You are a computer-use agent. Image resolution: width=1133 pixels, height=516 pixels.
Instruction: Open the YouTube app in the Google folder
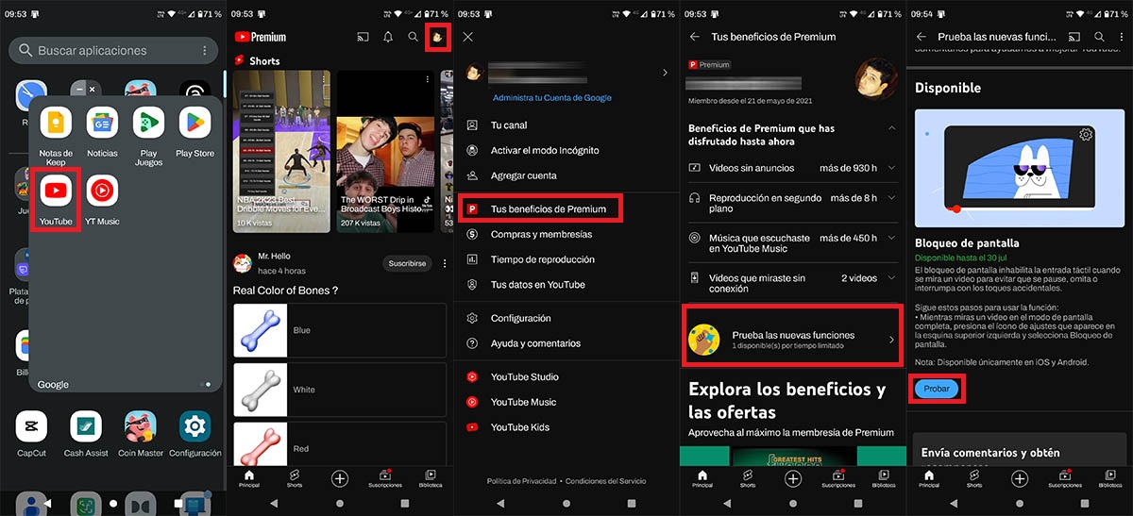pyautogui.click(x=57, y=191)
